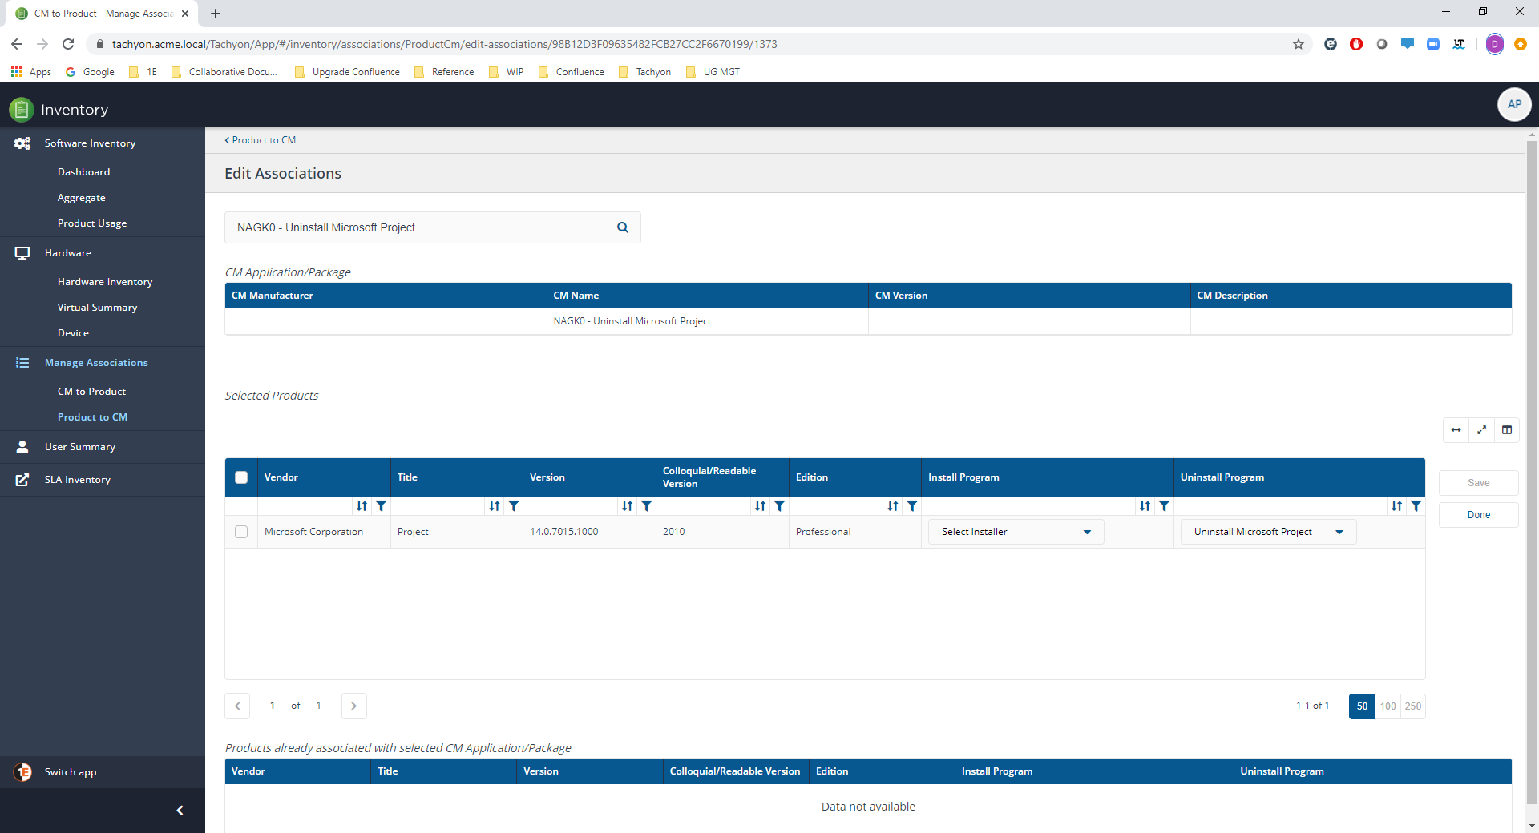Click the Save button
The image size is (1539, 833).
point(1478,483)
